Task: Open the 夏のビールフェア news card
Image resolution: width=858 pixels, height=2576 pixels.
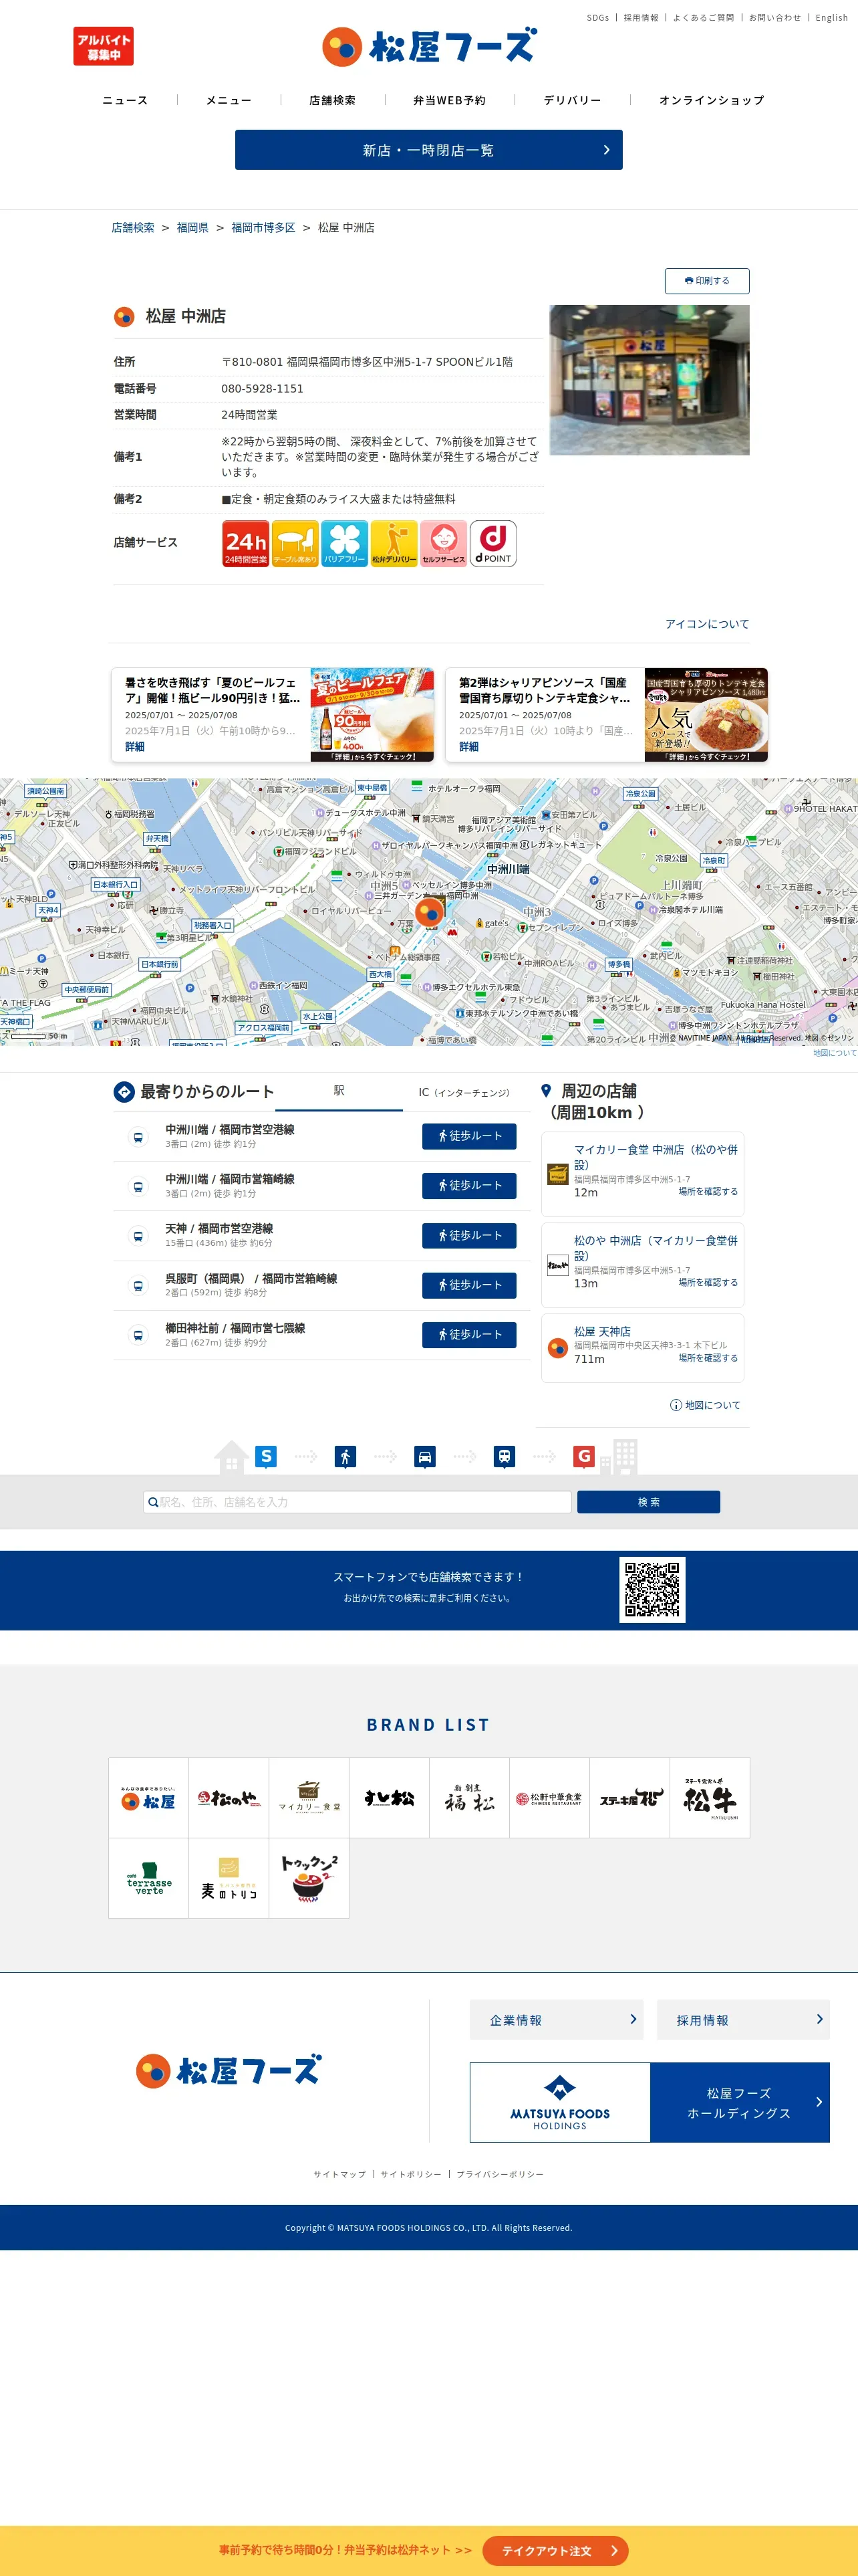Action: click(x=273, y=715)
